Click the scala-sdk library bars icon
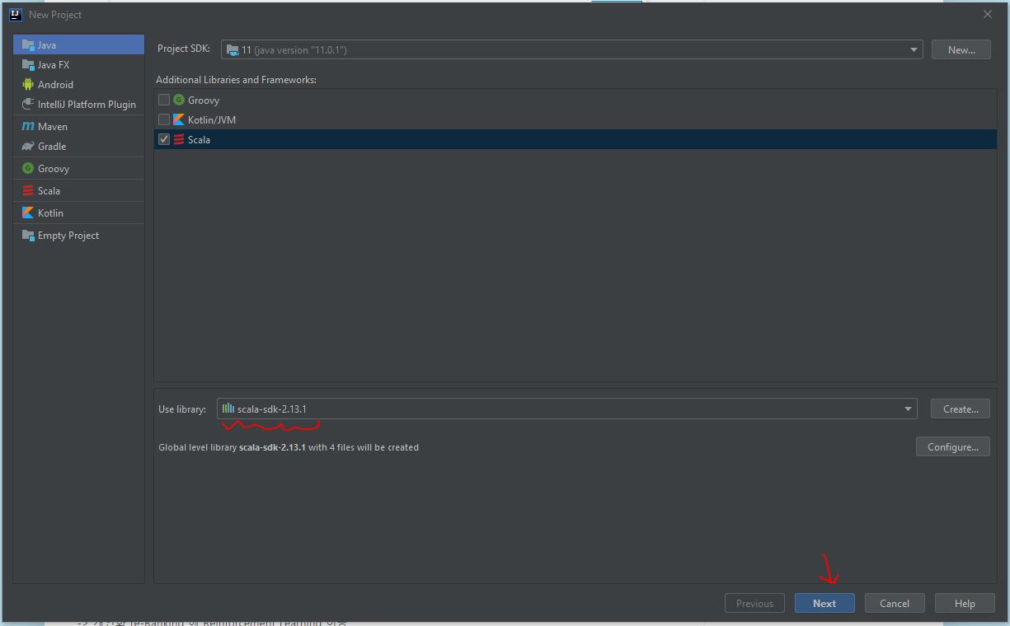The height and width of the screenshot is (626, 1010). pos(228,409)
